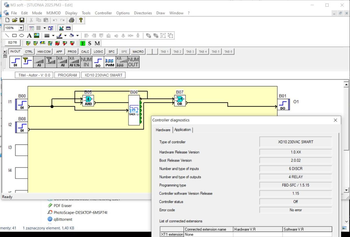Open the Draw menu
This screenshot has width=350, height=237.
161,13
